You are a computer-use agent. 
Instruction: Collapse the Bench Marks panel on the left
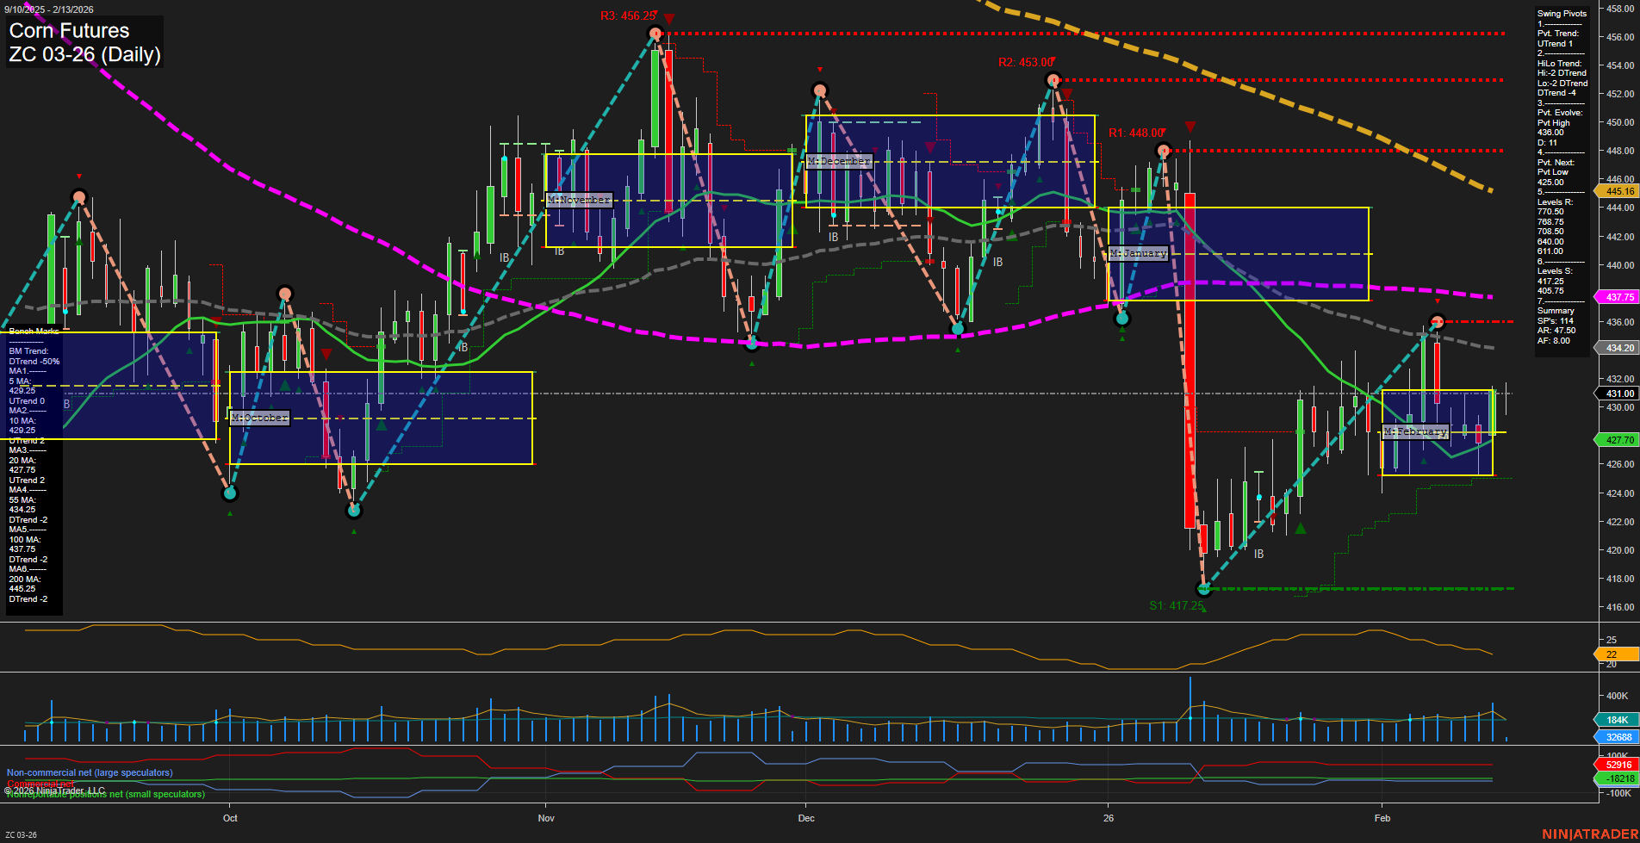click(x=32, y=332)
